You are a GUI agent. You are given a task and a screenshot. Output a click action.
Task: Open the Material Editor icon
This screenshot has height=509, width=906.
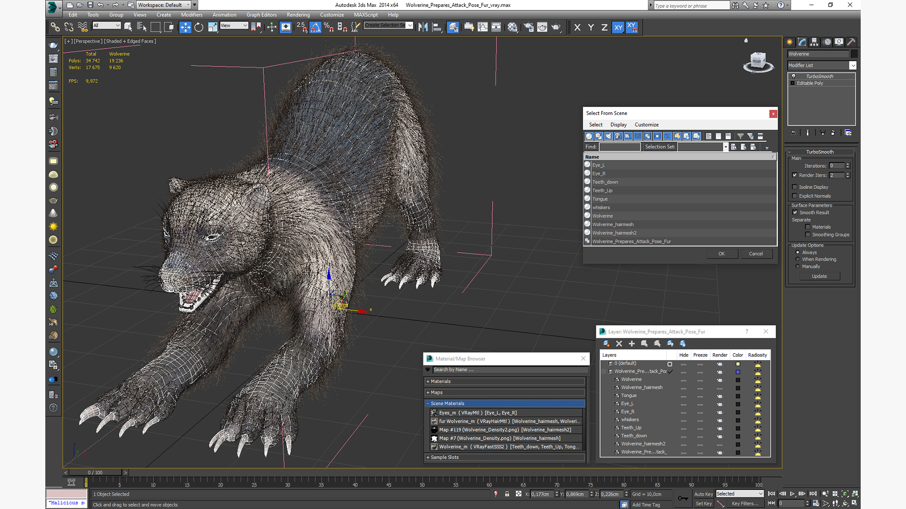[x=512, y=27]
